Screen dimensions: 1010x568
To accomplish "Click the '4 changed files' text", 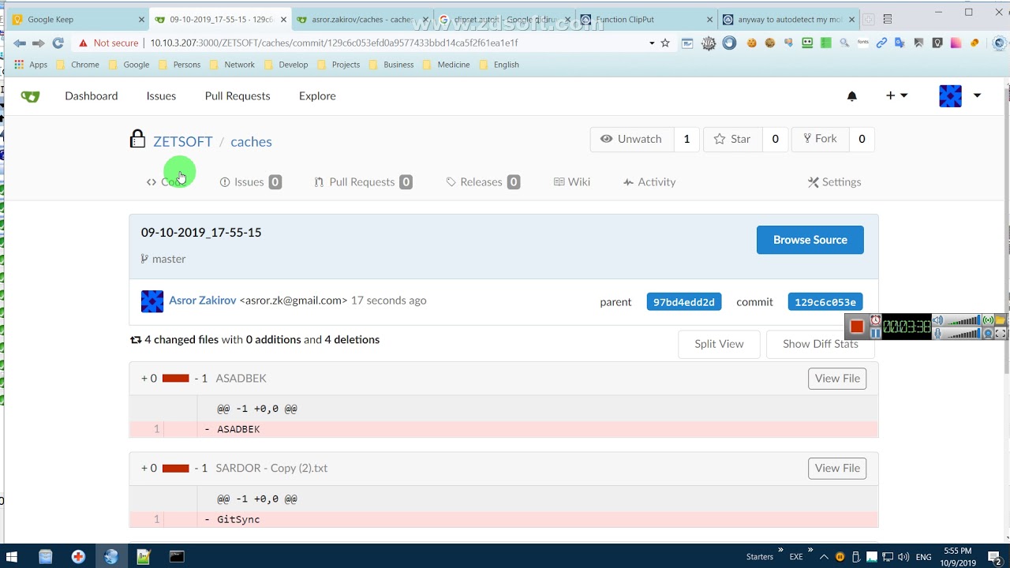I will (181, 340).
